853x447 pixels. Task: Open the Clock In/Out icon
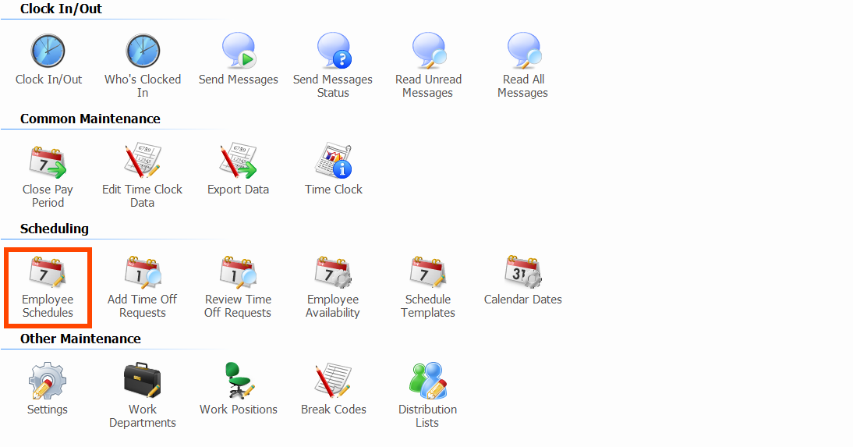[x=48, y=51]
